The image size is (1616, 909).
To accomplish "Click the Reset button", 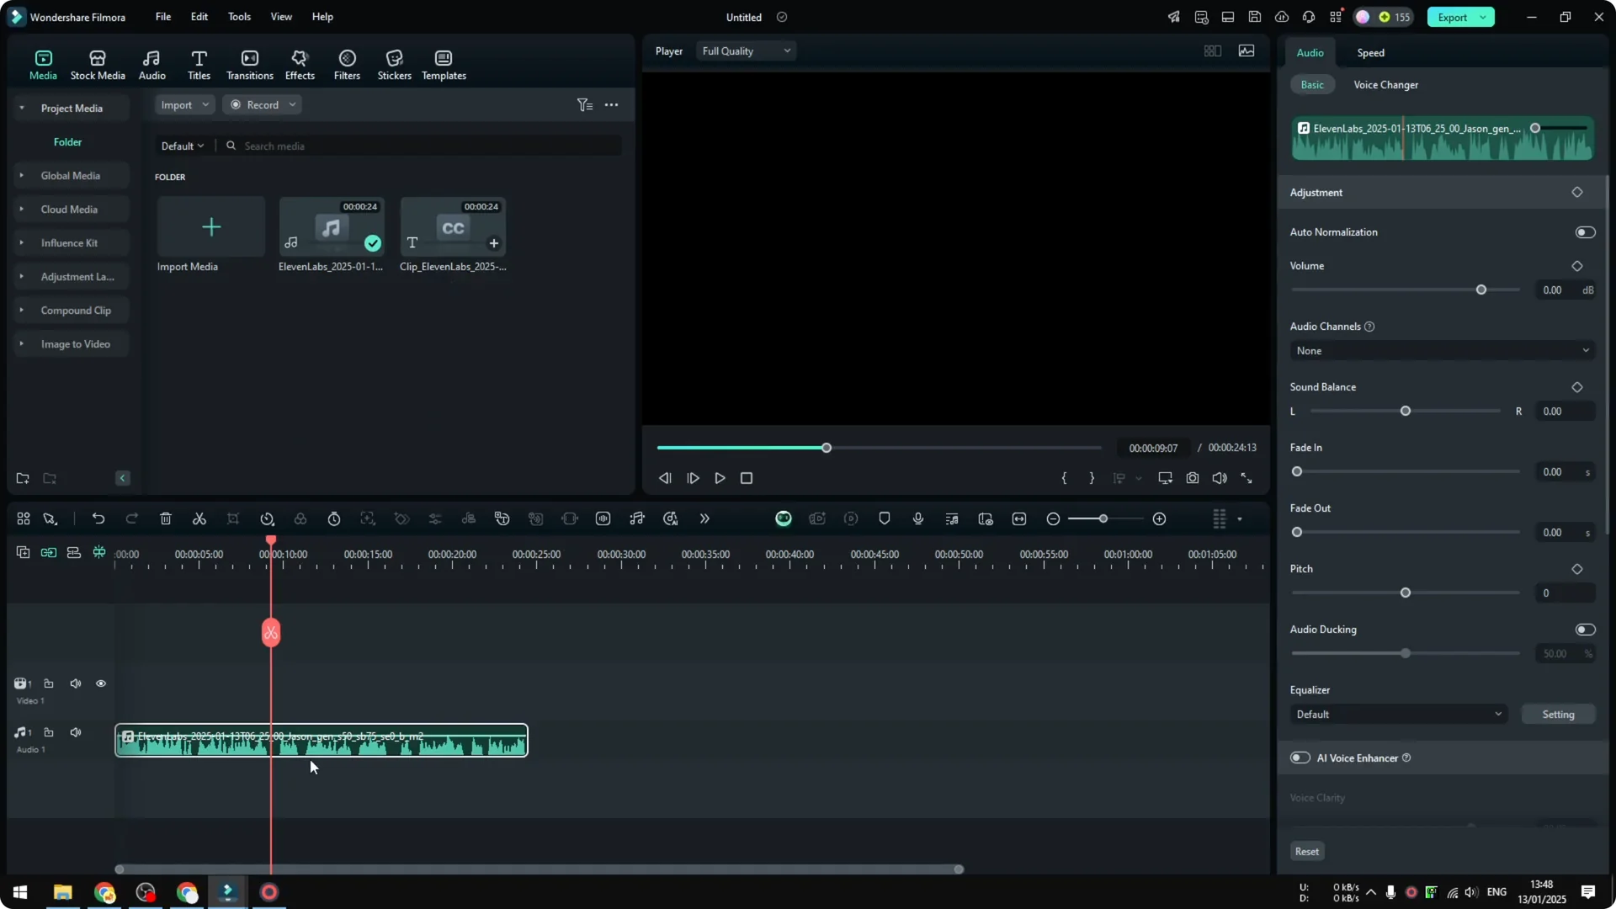I will click(x=1307, y=852).
